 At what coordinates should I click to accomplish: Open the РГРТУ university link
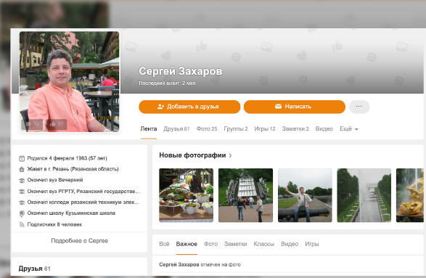83,192
